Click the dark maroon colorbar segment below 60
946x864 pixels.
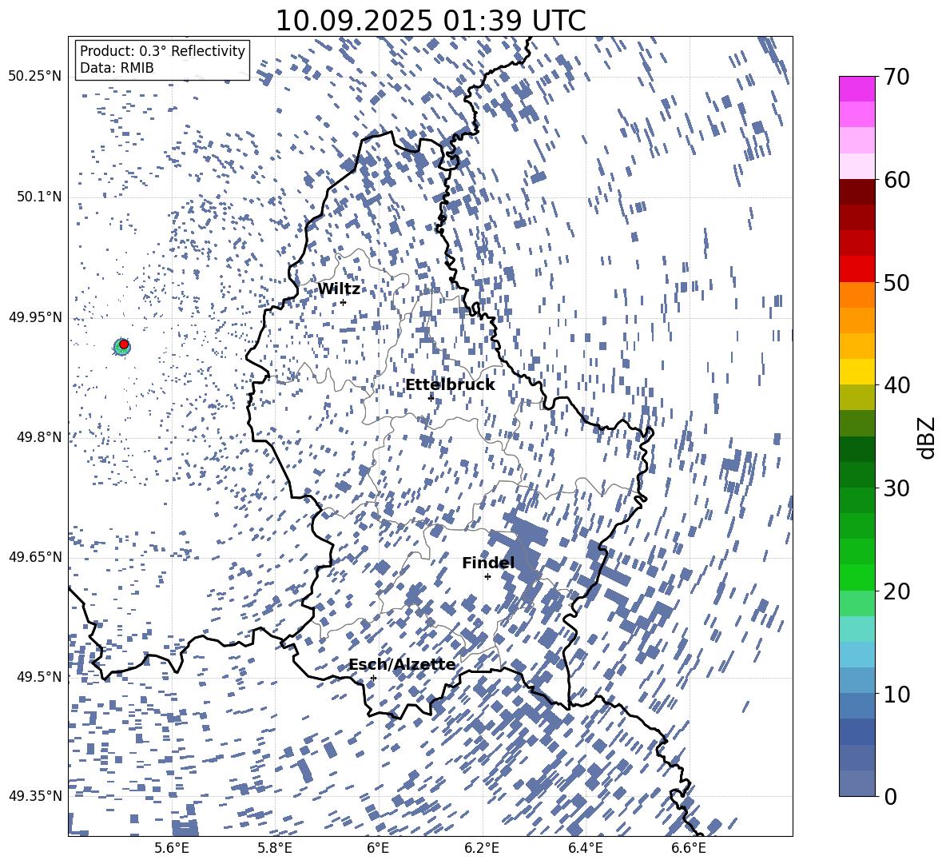[x=857, y=192]
